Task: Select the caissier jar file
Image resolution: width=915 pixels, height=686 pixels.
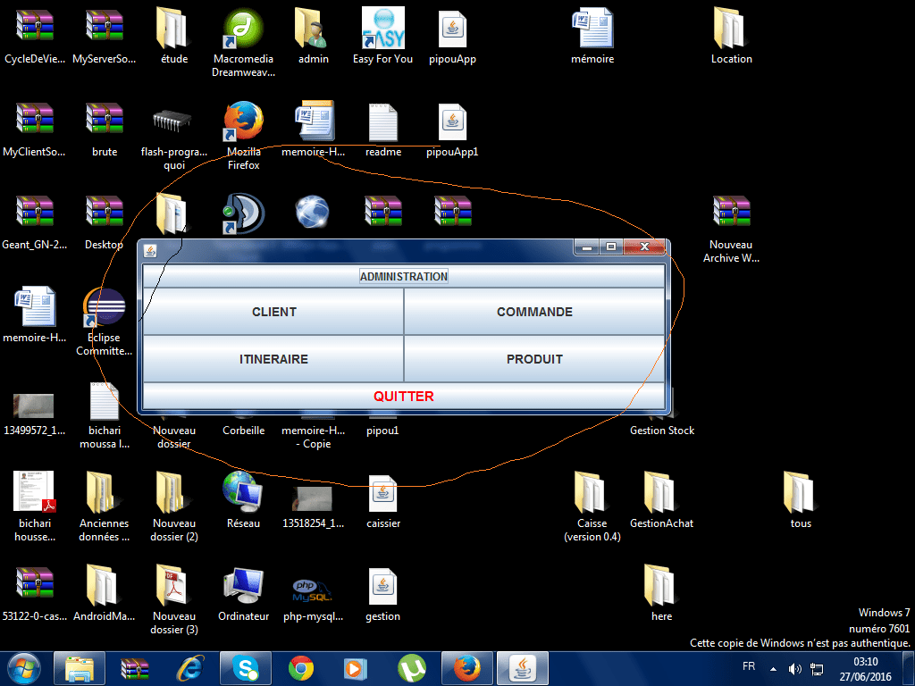Action: click(x=382, y=493)
